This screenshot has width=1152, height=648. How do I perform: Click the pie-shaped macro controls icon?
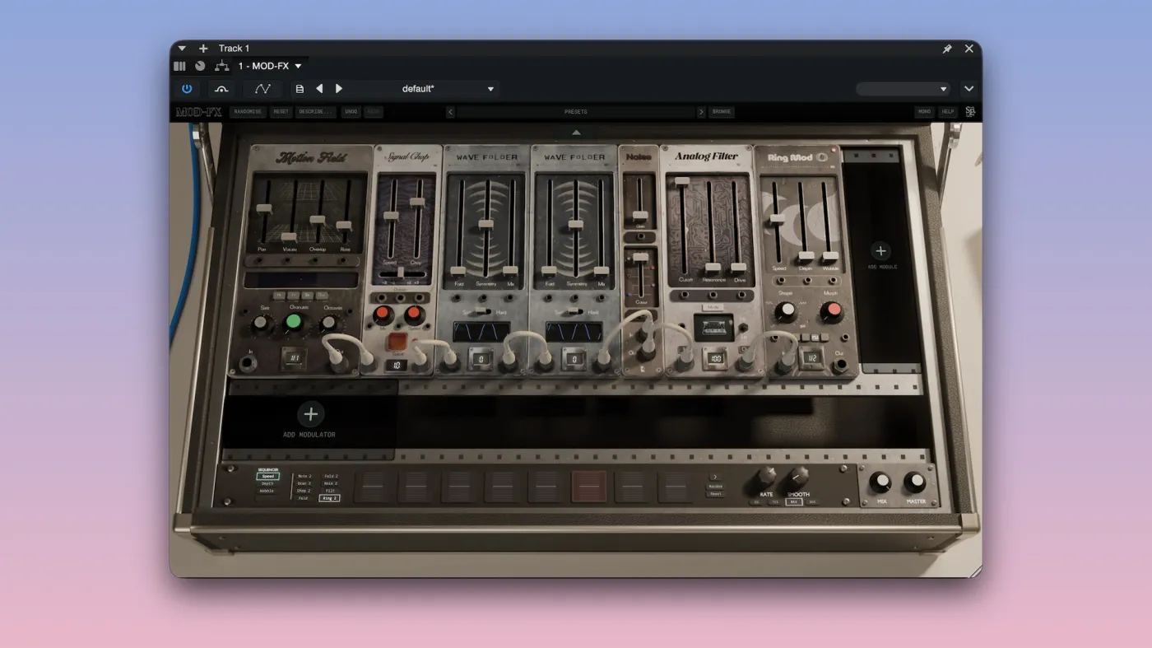[x=200, y=66]
